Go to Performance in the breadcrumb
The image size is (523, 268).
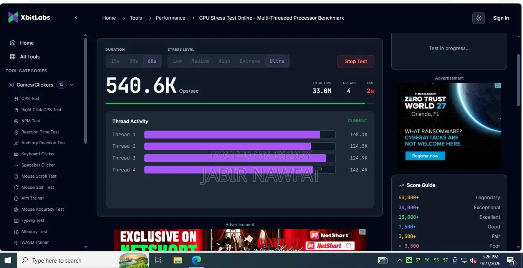170,18
